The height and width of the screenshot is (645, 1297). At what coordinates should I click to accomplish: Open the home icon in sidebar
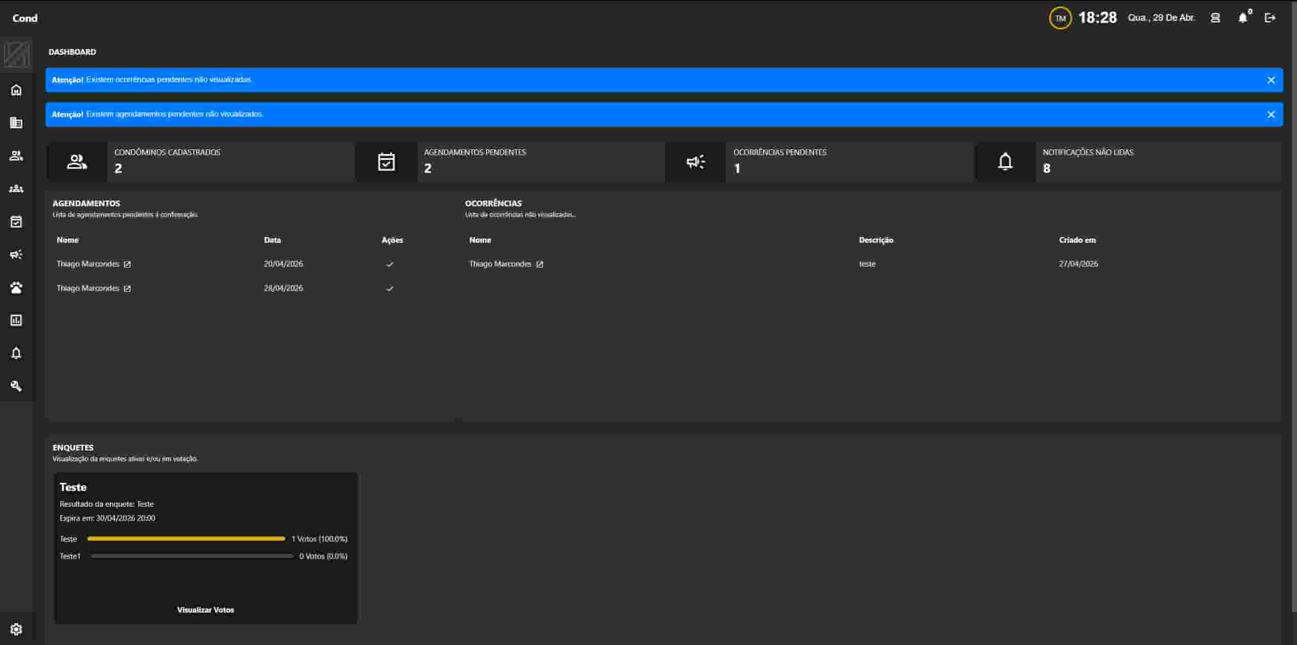16,90
